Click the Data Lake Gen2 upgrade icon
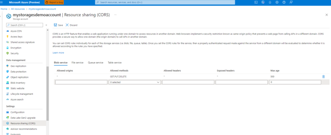 7,118
